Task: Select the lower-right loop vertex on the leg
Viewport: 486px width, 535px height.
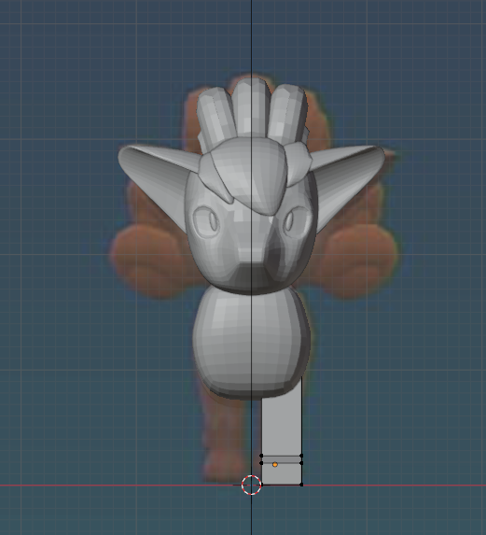Action: click(x=301, y=463)
